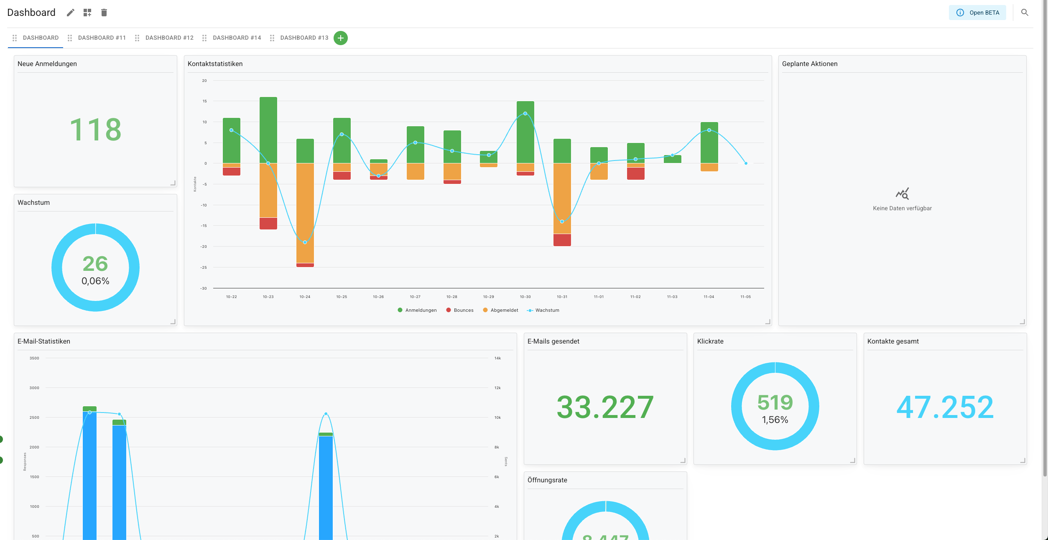Click the info icon in Open BETA
This screenshot has width=1048, height=540.
pos(960,13)
